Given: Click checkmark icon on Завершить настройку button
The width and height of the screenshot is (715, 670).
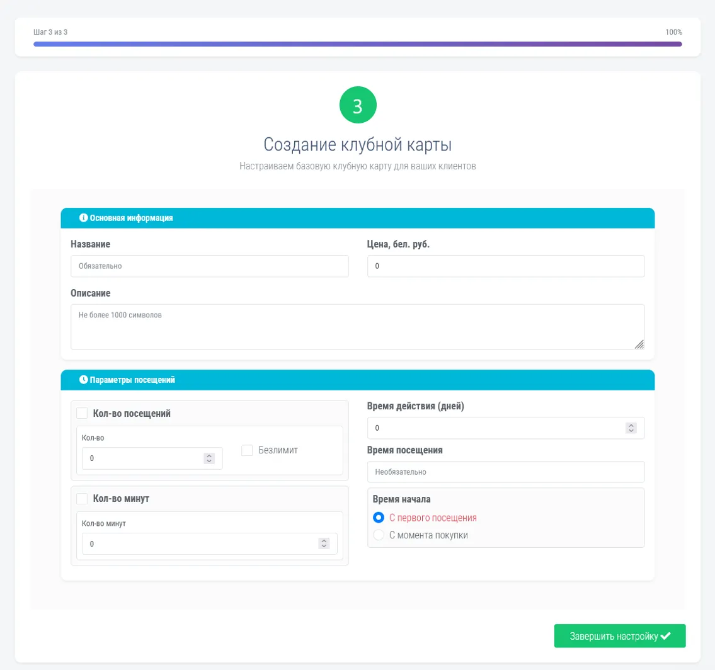Looking at the screenshot, I should [666, 636].
